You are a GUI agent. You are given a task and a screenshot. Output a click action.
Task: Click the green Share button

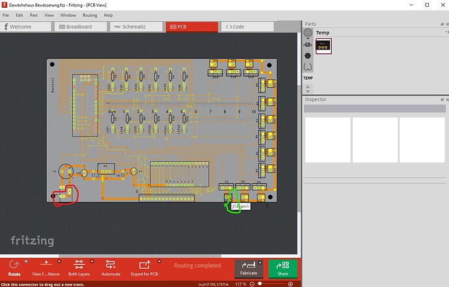282,268
